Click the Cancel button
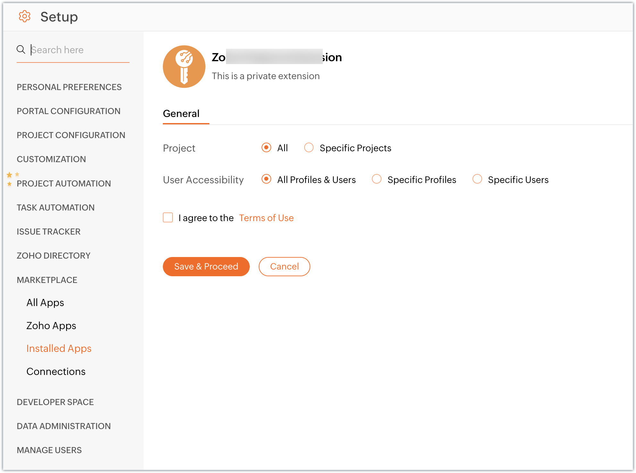Screen dimensions: 636x473 click(284, 267)
